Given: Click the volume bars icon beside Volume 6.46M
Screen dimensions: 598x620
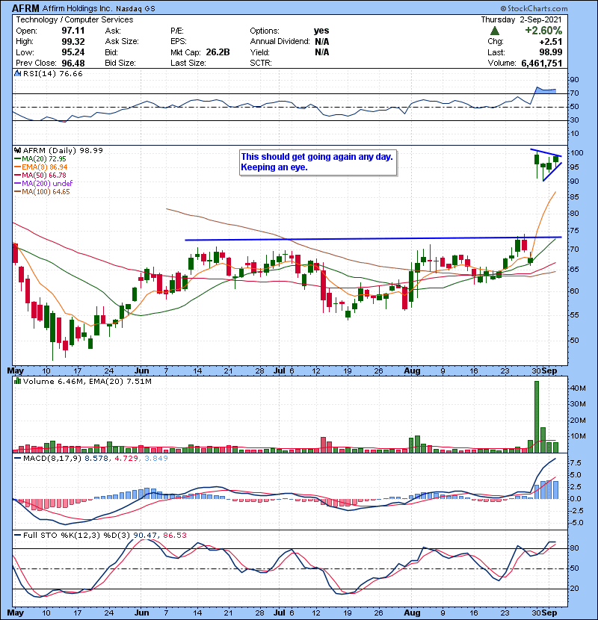Looking at the screenshot, I should (x=17, y=381).
